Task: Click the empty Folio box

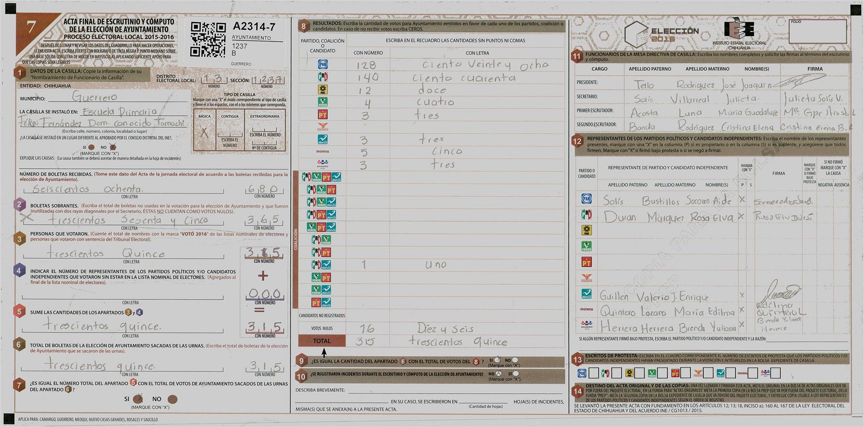Action: pos(818,32)
